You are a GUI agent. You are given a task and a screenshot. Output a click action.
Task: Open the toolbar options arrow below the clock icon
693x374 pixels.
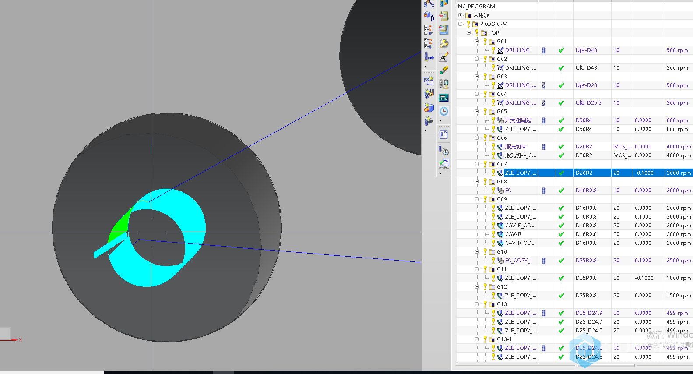pyautogui.click(x=440, y=120)
